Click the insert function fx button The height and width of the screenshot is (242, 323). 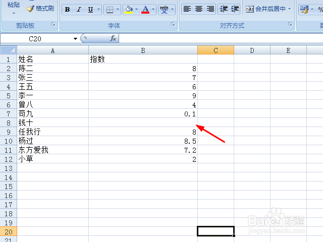[x=113, y=38]
